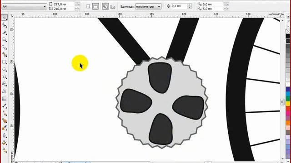This screenshot has width=291, height=163.
Task: Select the Blend interactive effects tool
Action: tap(5, 121)
